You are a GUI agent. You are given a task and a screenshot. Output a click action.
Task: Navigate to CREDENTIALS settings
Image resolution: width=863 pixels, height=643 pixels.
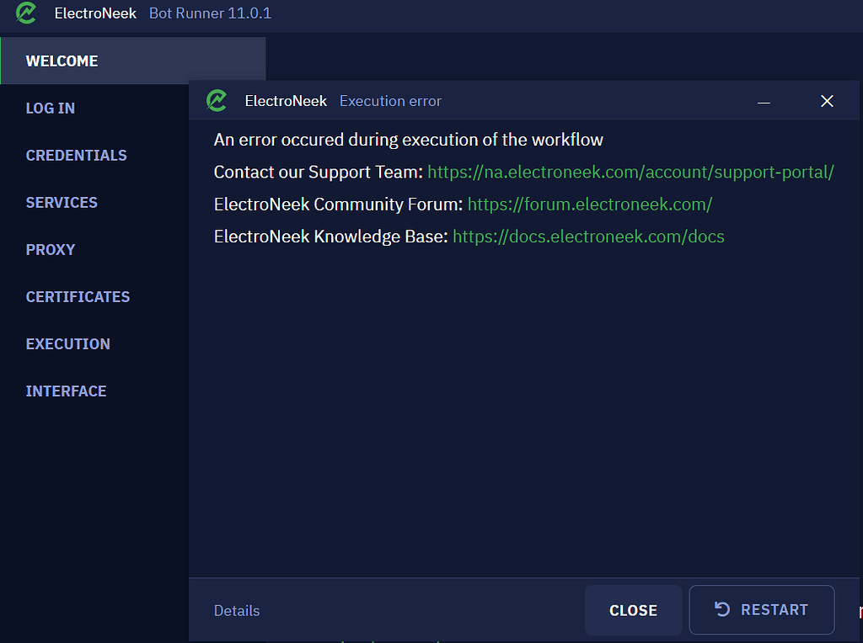[76, 155]
